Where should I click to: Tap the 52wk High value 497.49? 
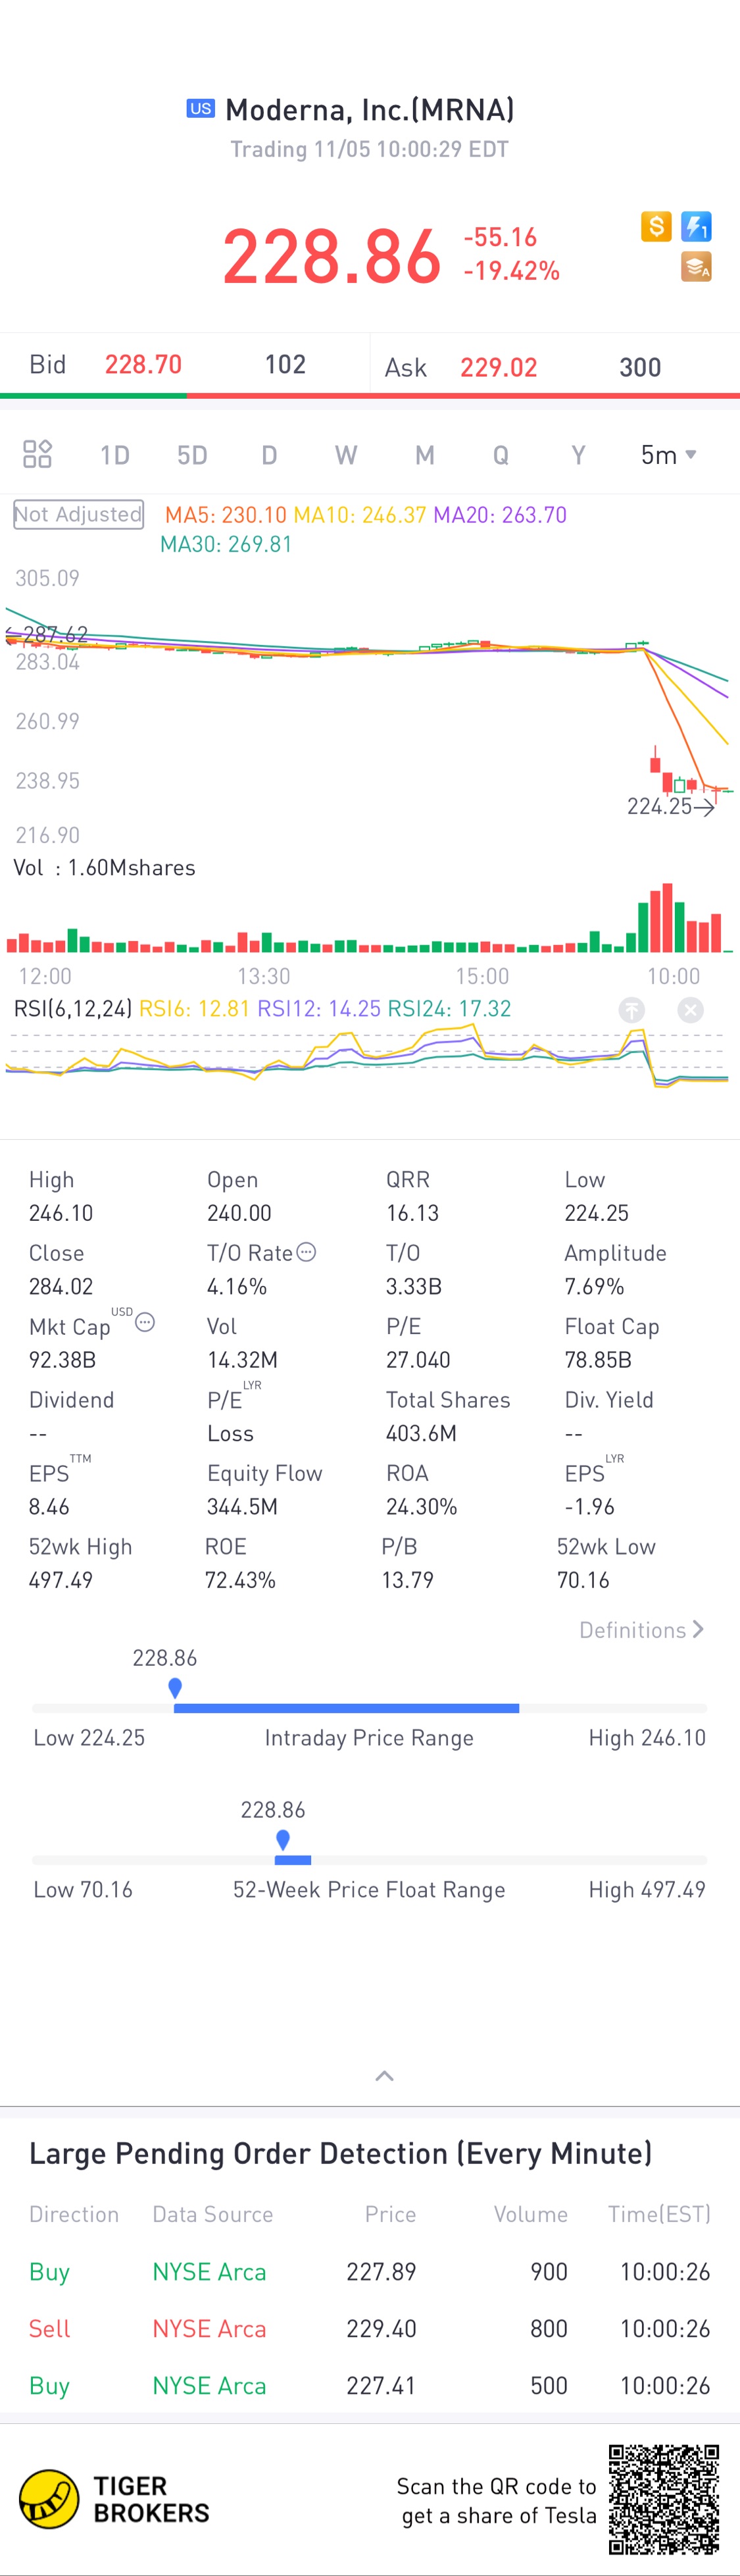coord(61,1580)
